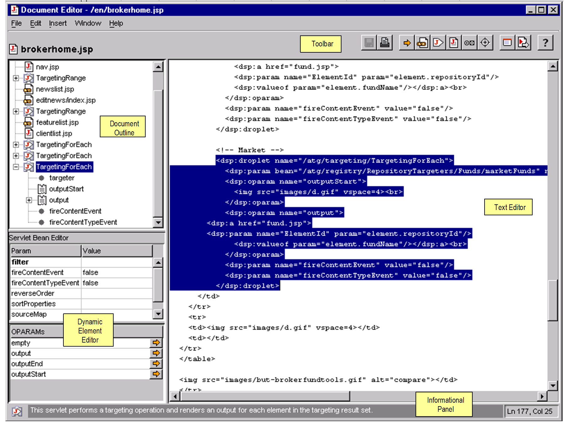Click the Value cell for sortProperties

117,304
